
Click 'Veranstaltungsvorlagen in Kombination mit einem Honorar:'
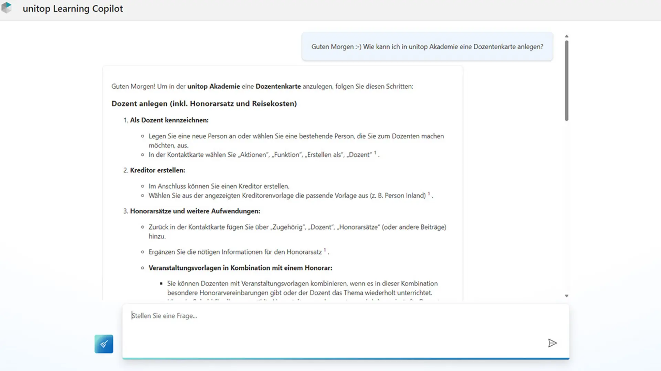pos(240,268)
